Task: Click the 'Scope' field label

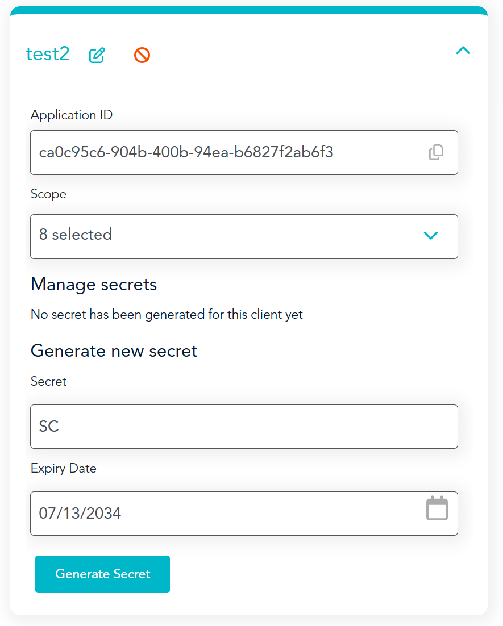Action: (48, 194)
